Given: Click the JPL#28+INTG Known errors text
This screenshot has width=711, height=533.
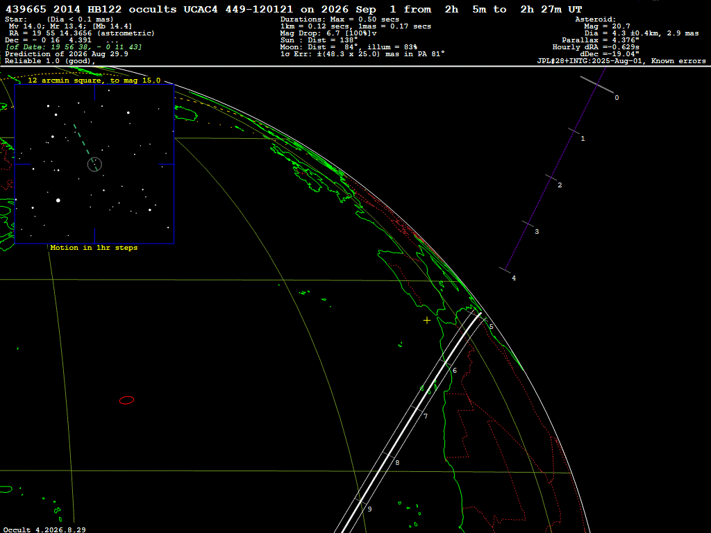Looking at the screenshot, I should (621, 61).
